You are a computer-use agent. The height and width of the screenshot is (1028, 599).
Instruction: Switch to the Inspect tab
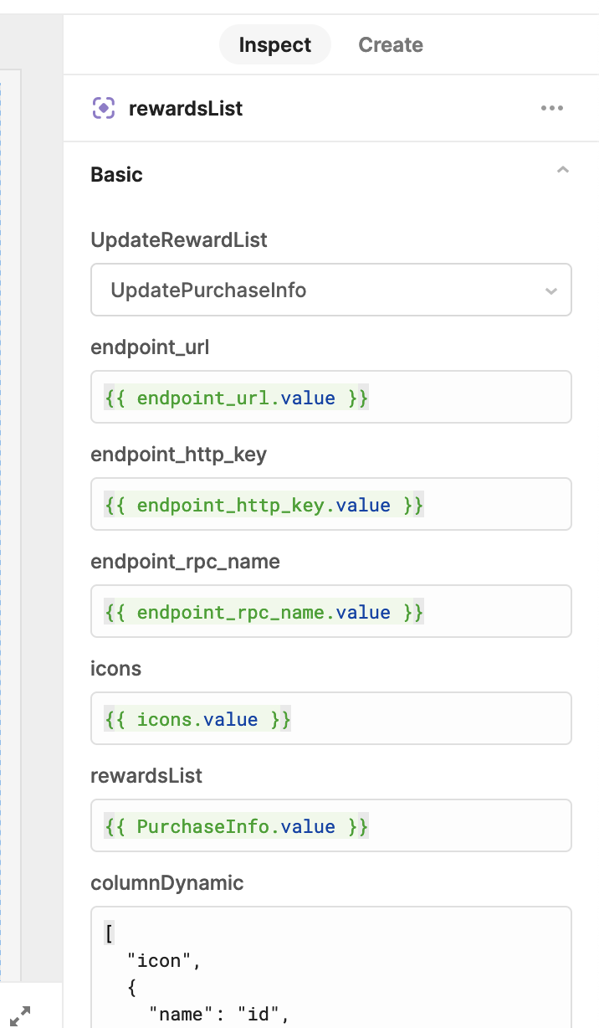pos(274,45)
